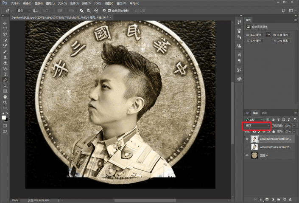
Task: Open the Filter (T) menu
Action: tap(87, 3)
